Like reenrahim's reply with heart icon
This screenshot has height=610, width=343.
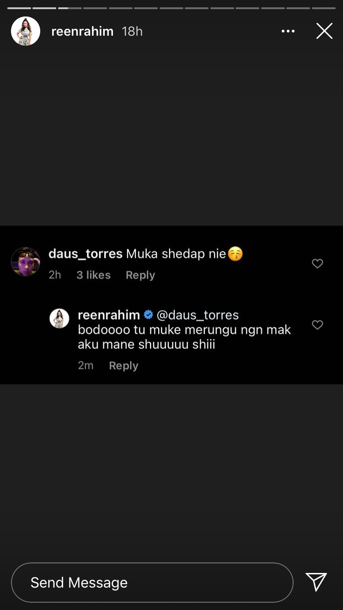(x=317, y=325)
